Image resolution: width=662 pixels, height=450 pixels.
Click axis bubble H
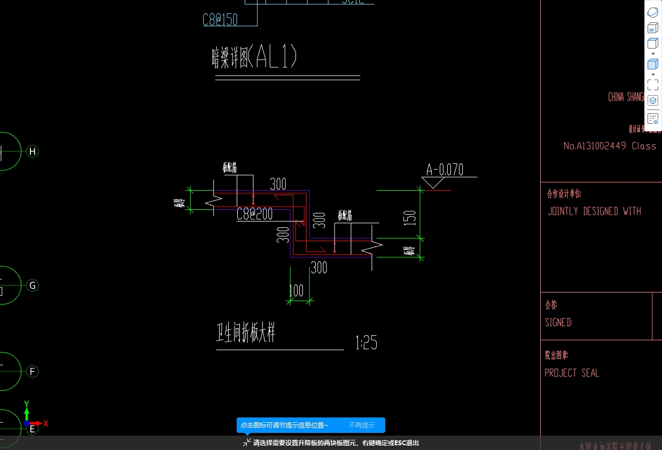tap(33, 152)
